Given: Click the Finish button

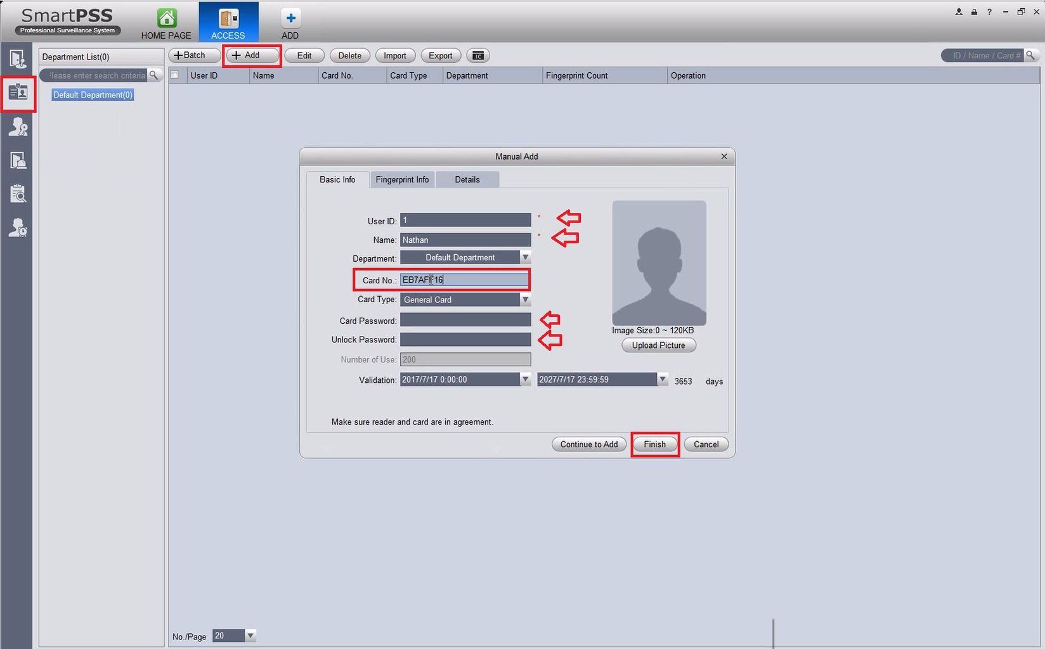Looking at the screenshot, I should (655, 444).
